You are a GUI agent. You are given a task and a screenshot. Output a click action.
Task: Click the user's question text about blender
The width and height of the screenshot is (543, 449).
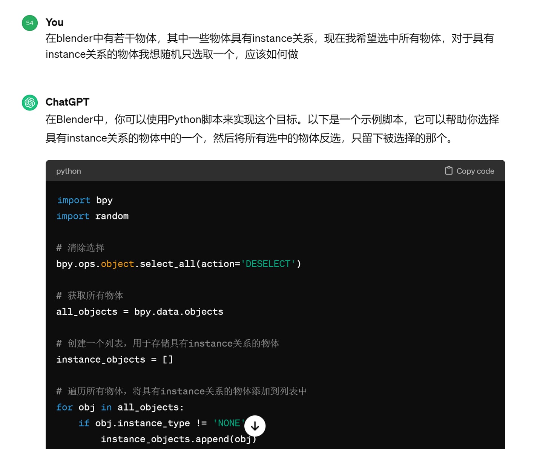tap(270, 46)
